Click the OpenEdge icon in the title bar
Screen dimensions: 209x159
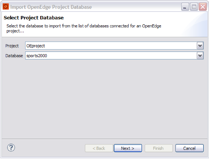[x=6, y=6]
